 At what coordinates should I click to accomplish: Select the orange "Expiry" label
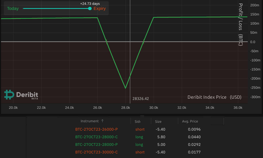click(x=100, y=8)
